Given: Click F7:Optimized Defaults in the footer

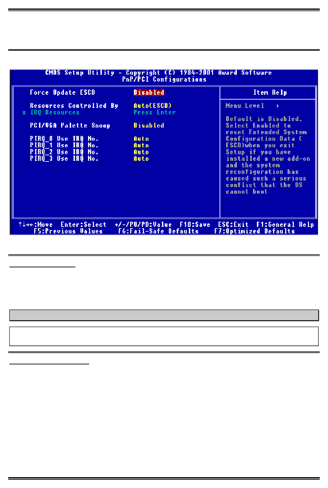Looking at the screenshot, I should click(x=255, y=231).
